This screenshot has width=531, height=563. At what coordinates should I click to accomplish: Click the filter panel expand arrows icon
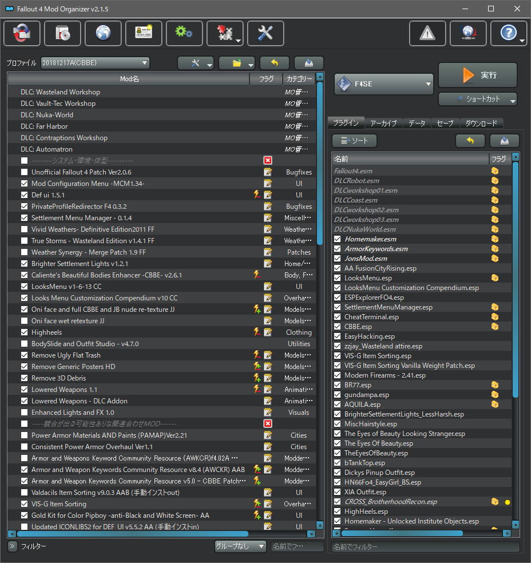tap(12, 546)
